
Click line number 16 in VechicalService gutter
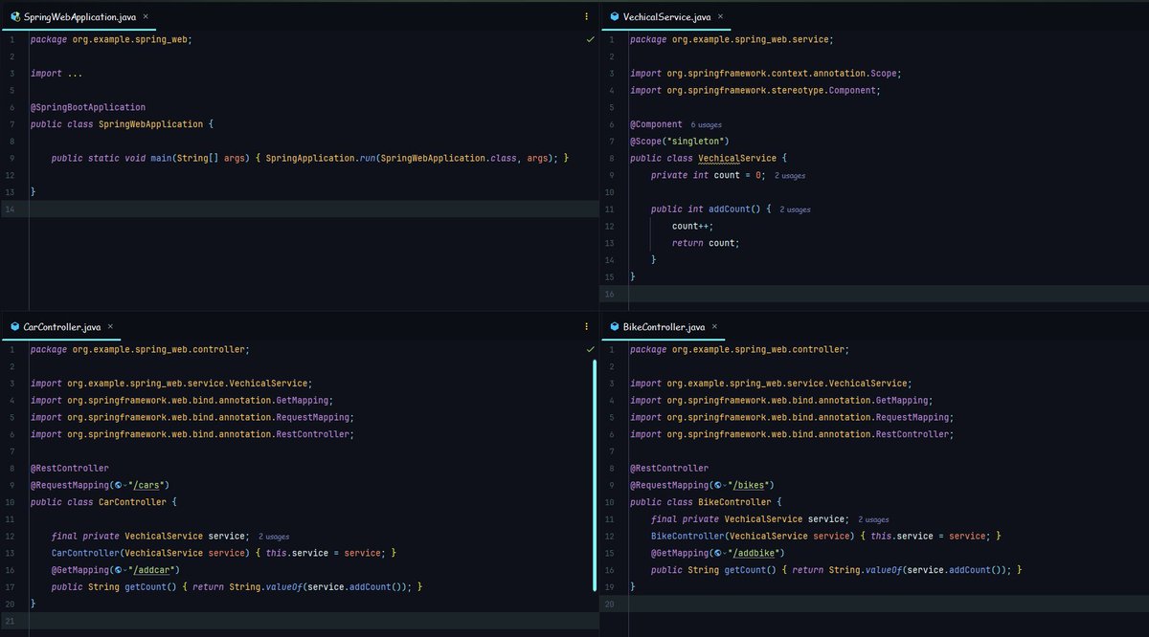point(609,293)
